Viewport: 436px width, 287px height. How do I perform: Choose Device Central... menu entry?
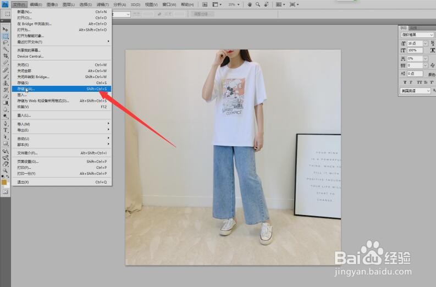(x=62, y=56)
